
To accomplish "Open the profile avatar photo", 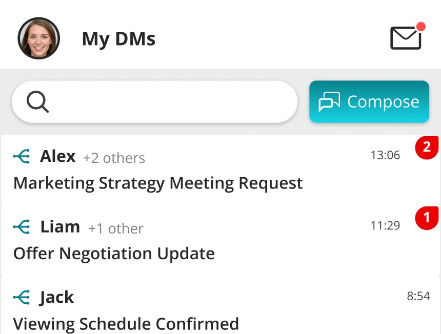I will coord(39,38).
